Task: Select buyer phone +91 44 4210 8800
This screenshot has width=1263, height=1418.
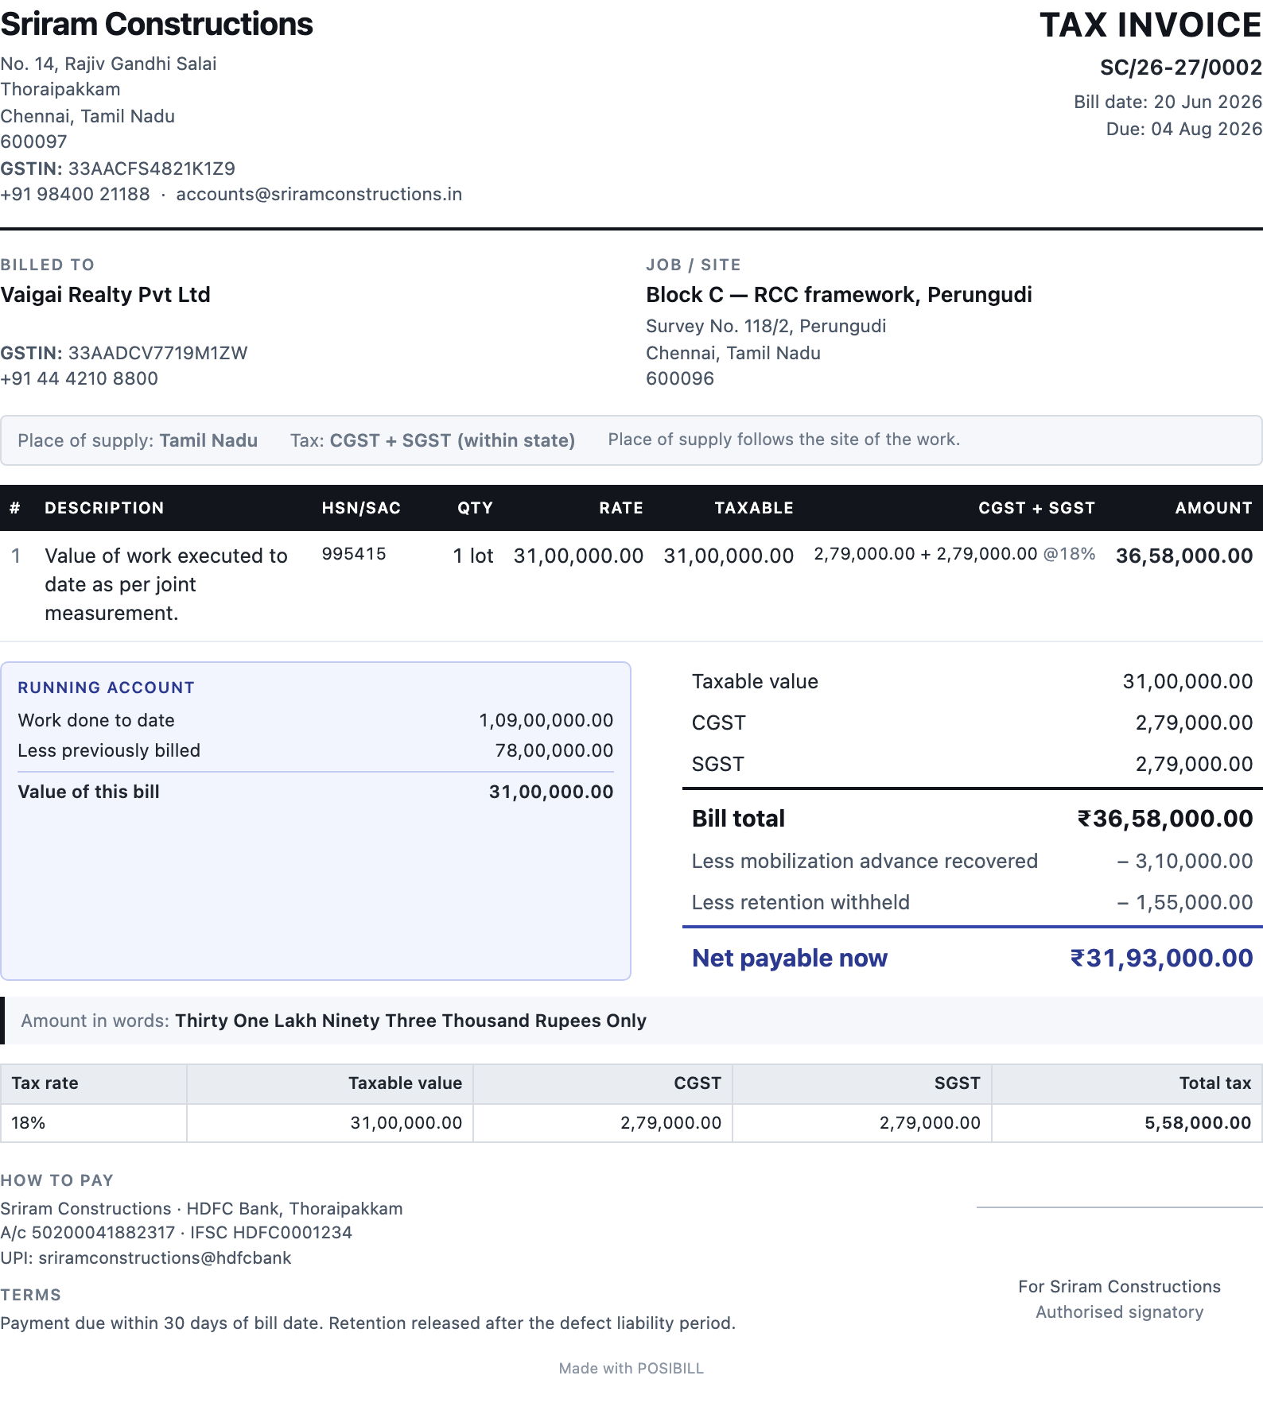Action: tap(80, 378)
